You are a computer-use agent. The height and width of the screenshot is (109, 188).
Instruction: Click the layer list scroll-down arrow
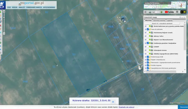[x=185, y=70]
